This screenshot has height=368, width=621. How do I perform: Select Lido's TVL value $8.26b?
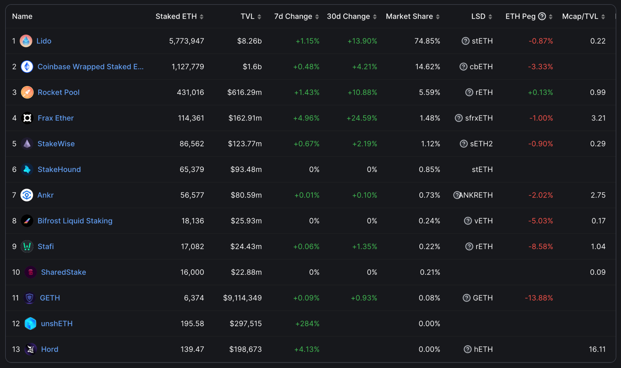click(249, 41)
